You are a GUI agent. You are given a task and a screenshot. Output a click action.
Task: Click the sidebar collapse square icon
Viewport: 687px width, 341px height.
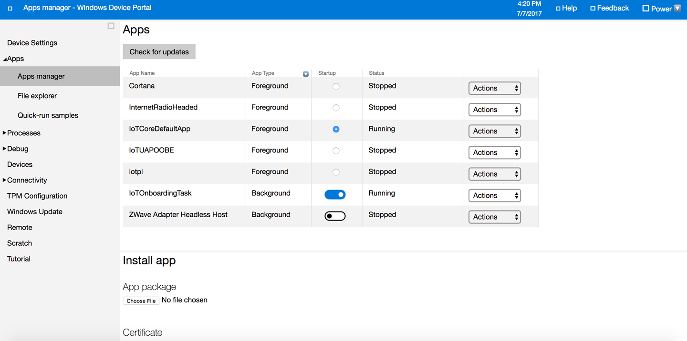point(111,26)
